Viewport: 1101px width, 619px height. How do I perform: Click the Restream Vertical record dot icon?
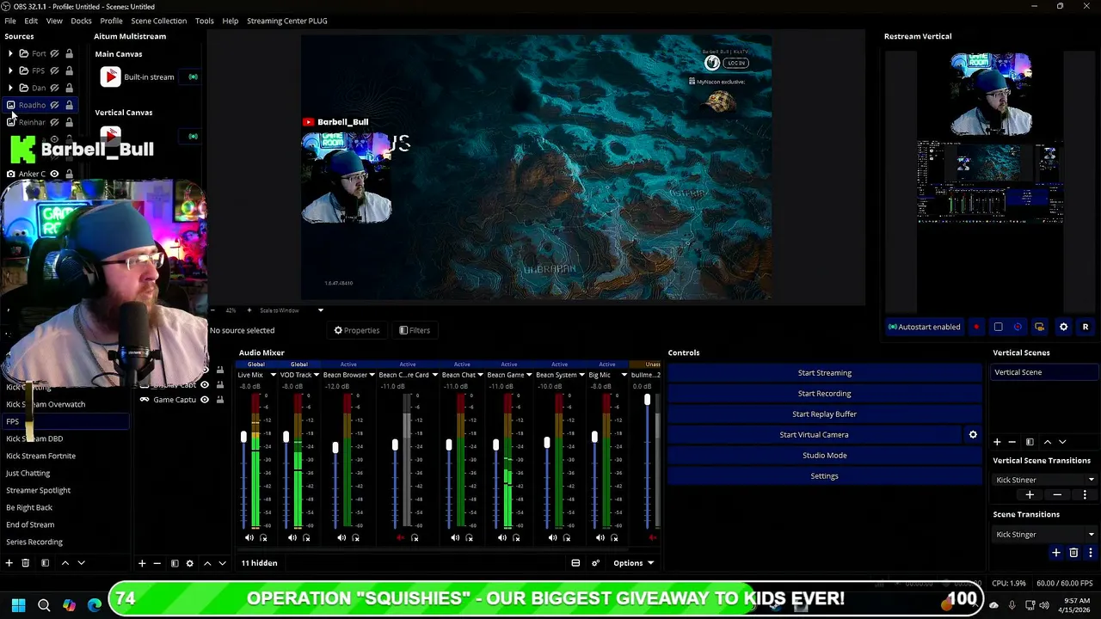(x=976, y=327)
